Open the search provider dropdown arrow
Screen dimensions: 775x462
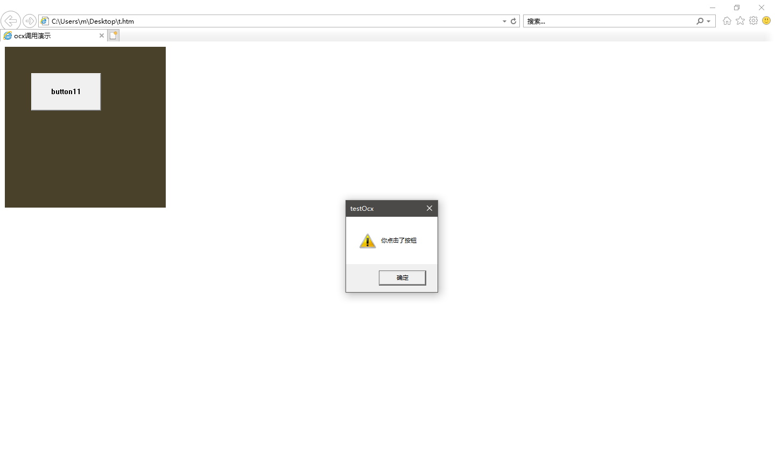click(x=709, y=22)
